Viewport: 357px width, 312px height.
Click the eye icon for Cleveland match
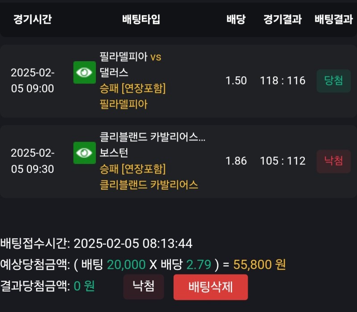click(84, 153)
